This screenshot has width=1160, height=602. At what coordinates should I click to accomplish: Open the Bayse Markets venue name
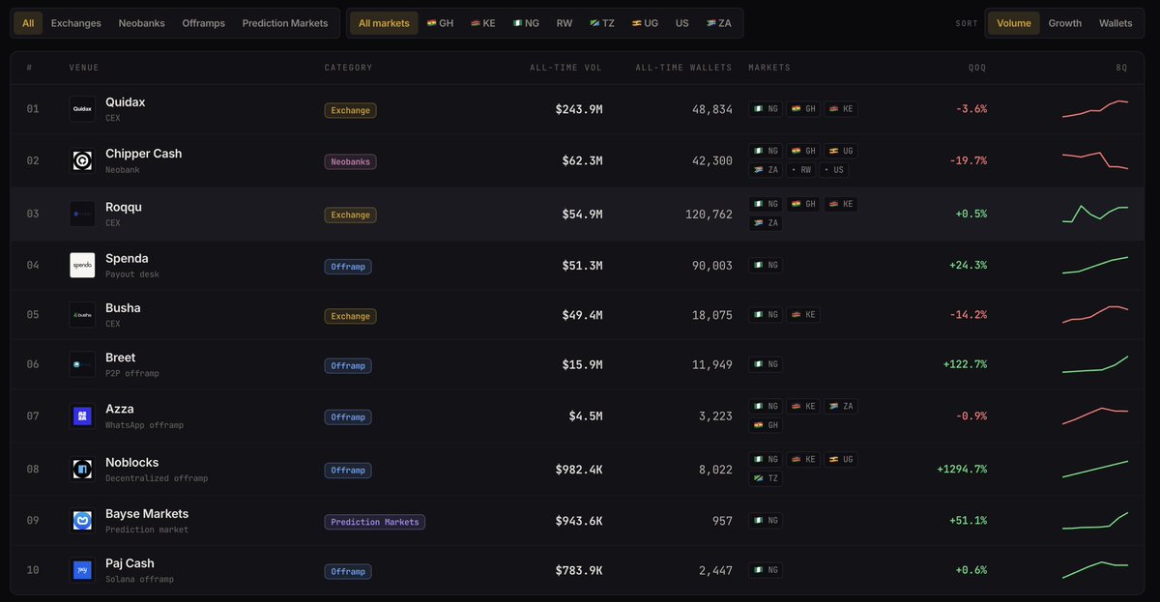(147, 514)
